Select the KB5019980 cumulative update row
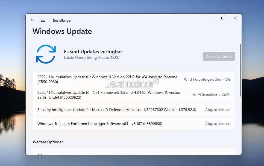This screenshot has width=264, height=166. (x=134, y=79)
